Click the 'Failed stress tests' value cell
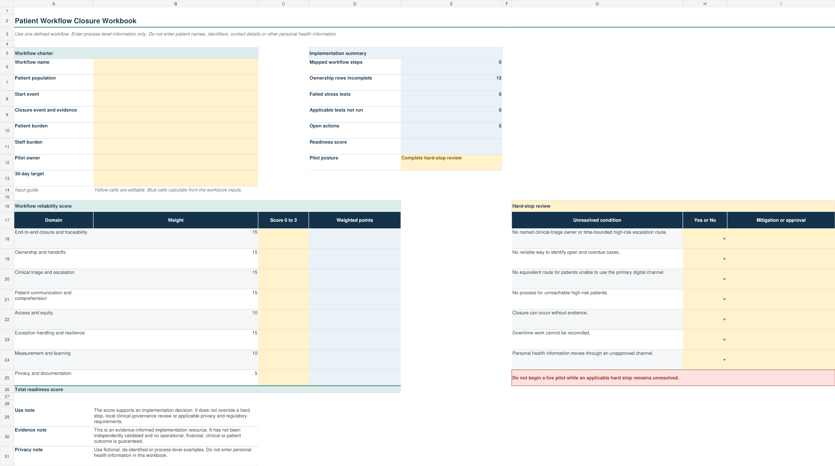The image size is (835, 466). click(x=451, y=99)
